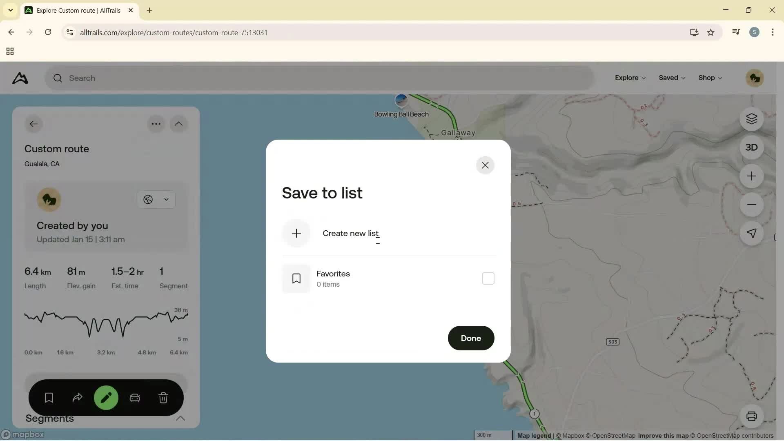The width and height of the screenshot is (784, 441).
Task: Bookmark this page with the browser star
Action: point(711,32)
